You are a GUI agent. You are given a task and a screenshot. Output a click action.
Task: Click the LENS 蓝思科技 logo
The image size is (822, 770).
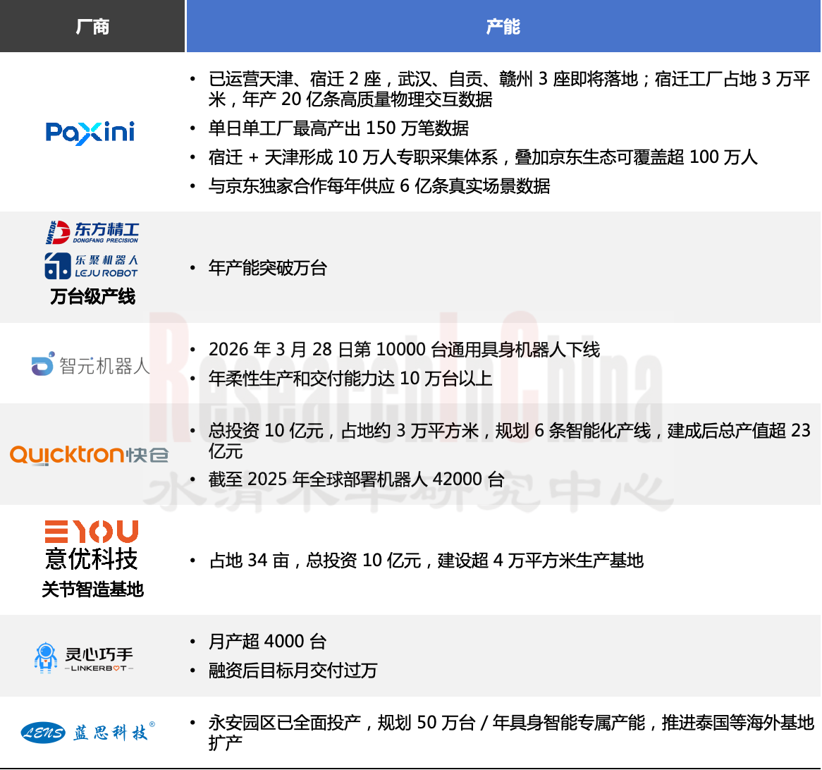tap(87, 732)
